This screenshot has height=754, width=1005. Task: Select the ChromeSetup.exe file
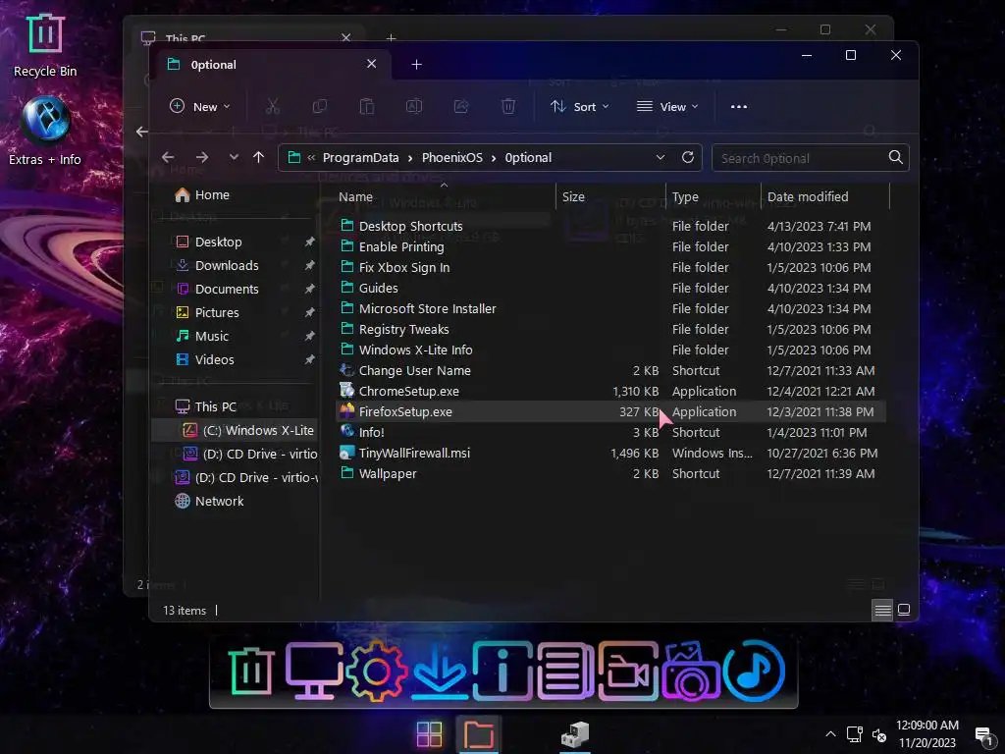pyautogui.click(x=610, y=391)
